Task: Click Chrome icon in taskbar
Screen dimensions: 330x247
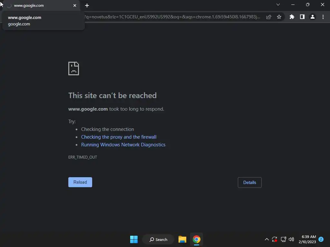Action: [196, 239]
